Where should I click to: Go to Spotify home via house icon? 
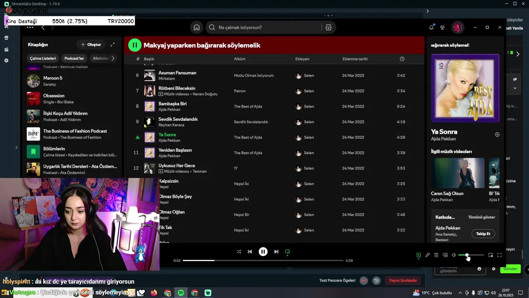pyautogui.click(x=197, y=27)
